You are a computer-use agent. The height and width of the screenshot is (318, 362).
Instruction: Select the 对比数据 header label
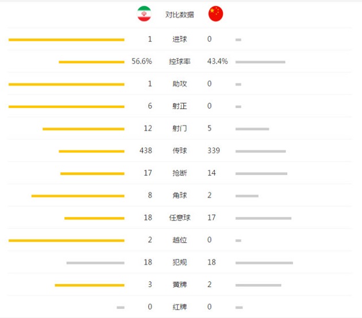[x=180, y=14]
